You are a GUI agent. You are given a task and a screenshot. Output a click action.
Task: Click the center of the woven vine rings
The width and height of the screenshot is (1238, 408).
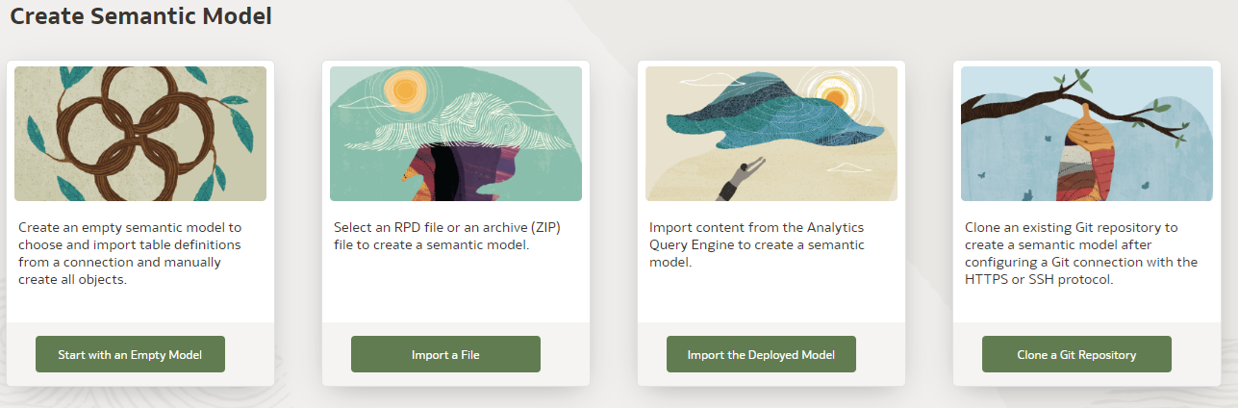[141, 130]
